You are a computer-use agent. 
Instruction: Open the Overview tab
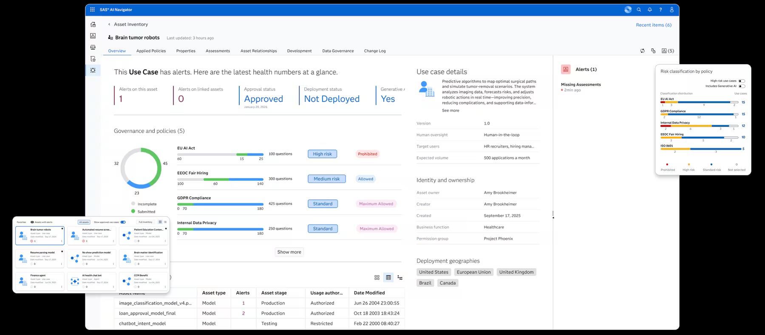coord(117,51)
